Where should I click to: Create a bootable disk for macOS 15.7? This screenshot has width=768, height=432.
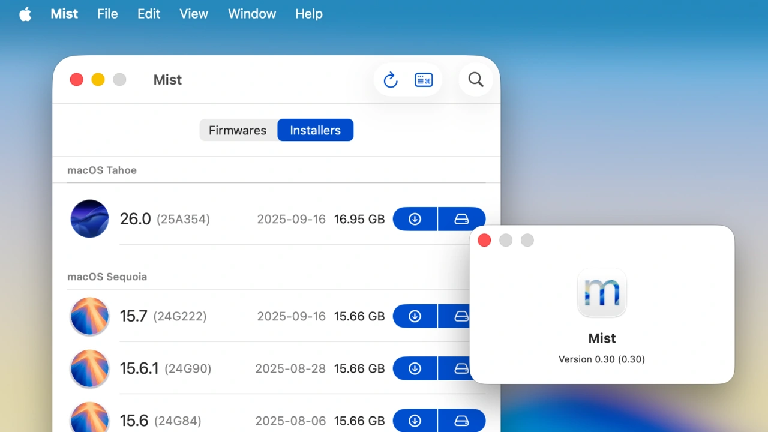(x=461, y=316)
